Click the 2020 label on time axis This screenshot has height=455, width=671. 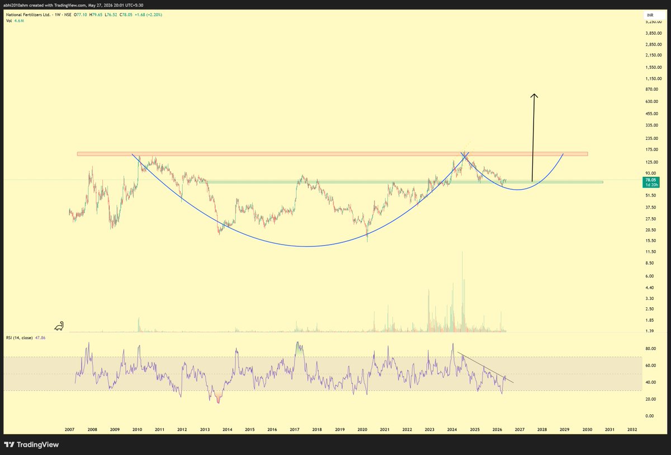pos(362,429)
